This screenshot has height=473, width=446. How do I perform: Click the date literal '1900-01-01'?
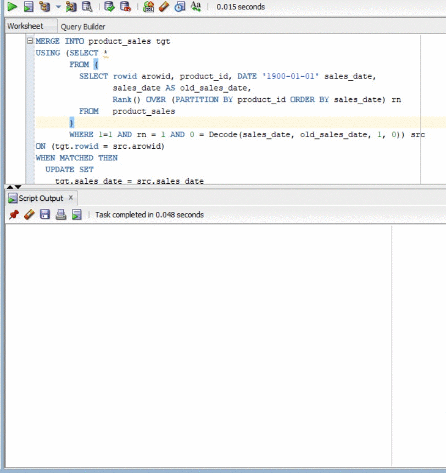[291, 76]
